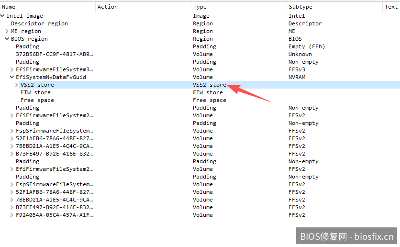Select the Free space entry
Screen dimensions: 400x247
pos(37,100)
